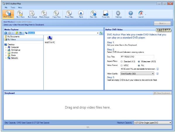Click the Next button

coord(162,23)
